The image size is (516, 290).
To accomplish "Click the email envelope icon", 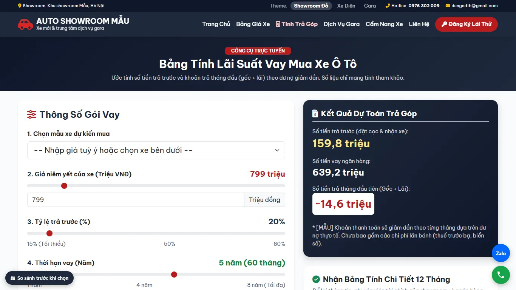I will (448, 6).
